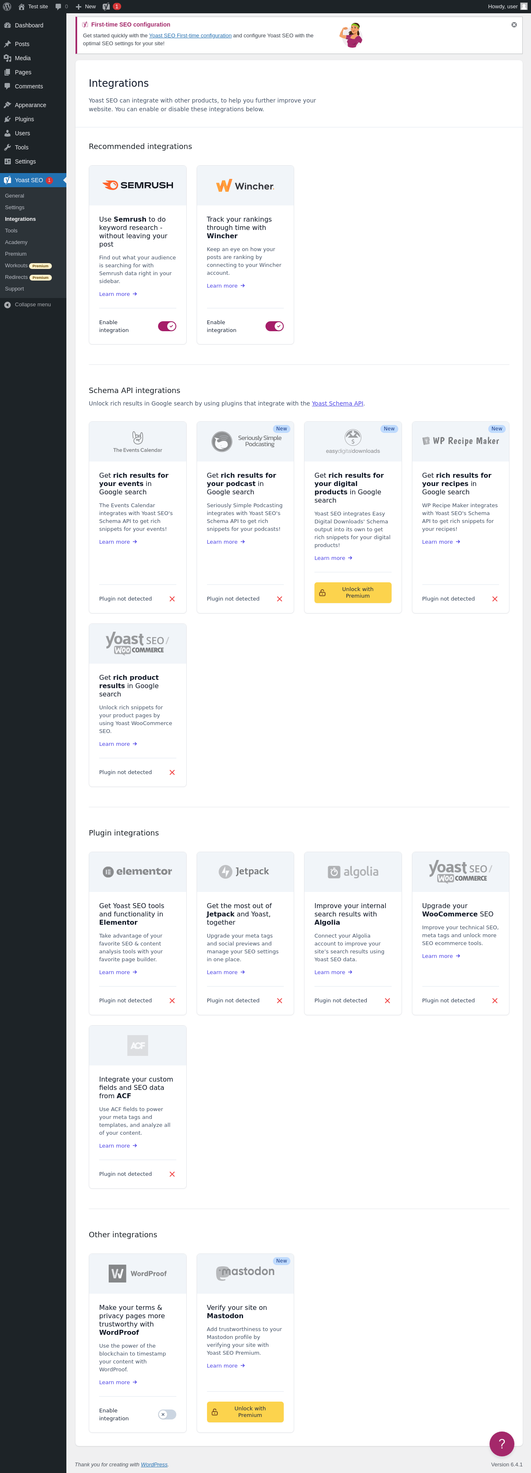Screen dimensions: 531x1473
Task: Open Test site link in admin bar
Action: [x=33, y=6]
